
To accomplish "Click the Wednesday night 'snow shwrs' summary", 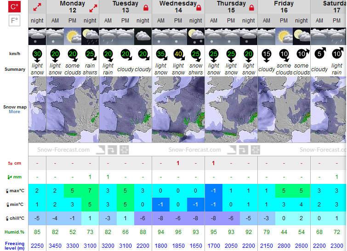I will (x=196, y=69).
